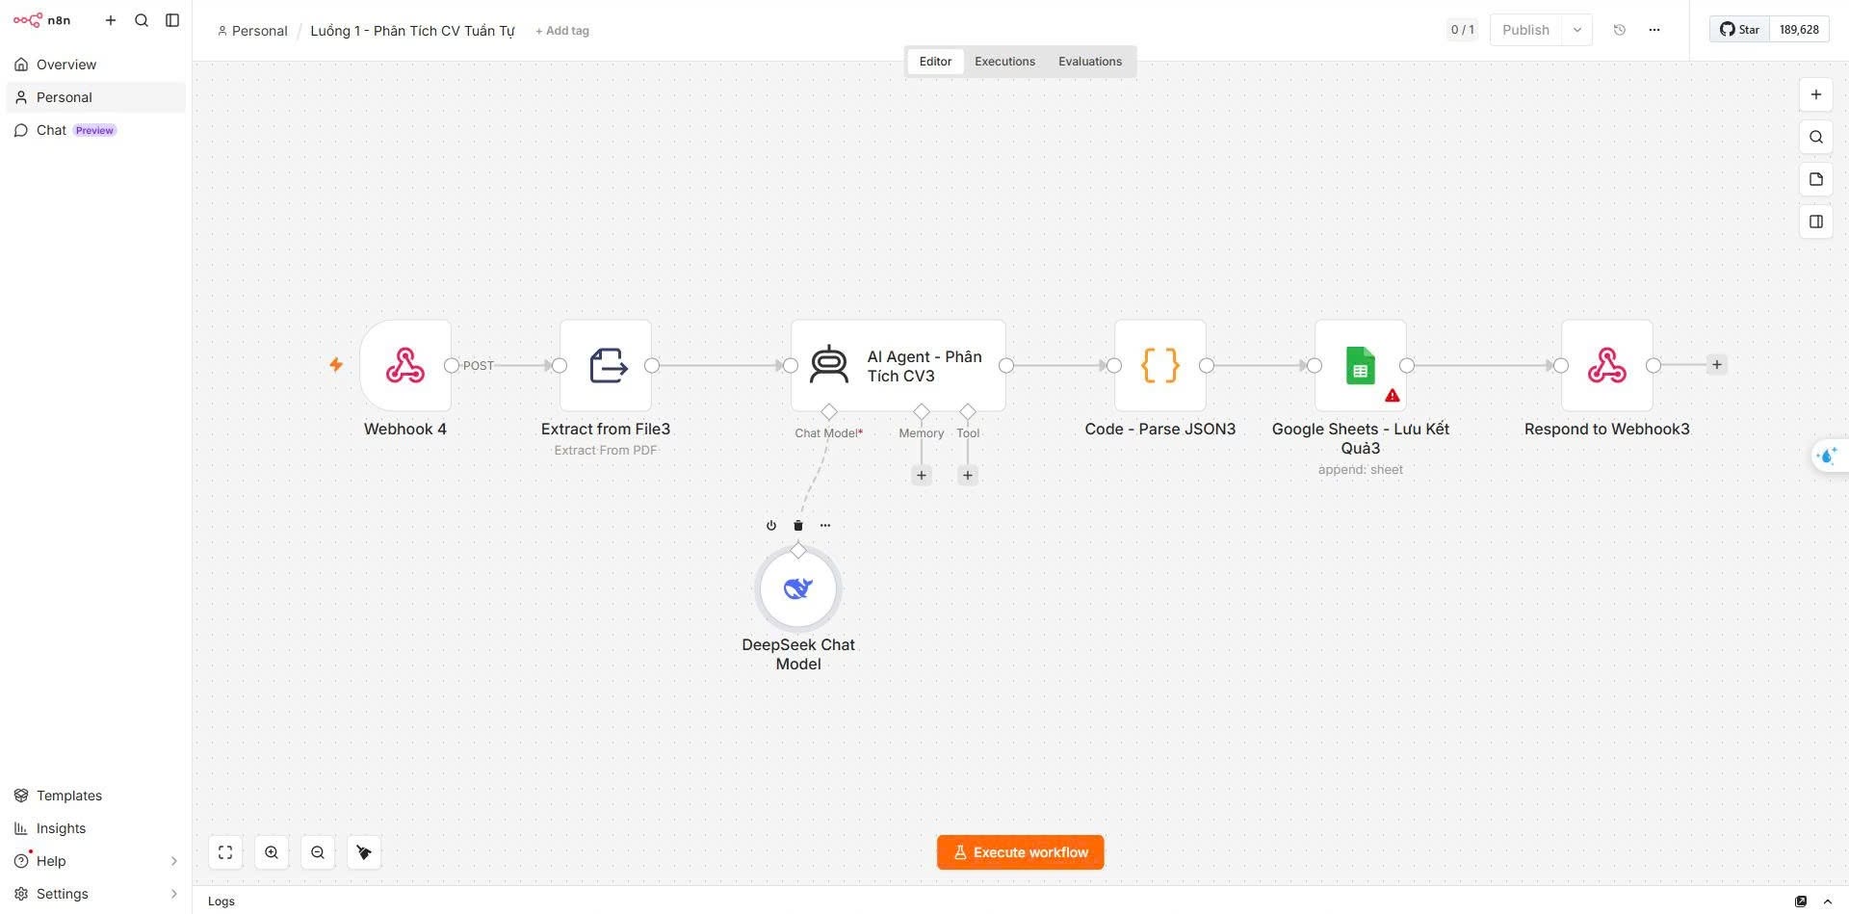The image size is (1849, 914).
Task: Switch to Evaluations tab
Action: [1090, 62]
